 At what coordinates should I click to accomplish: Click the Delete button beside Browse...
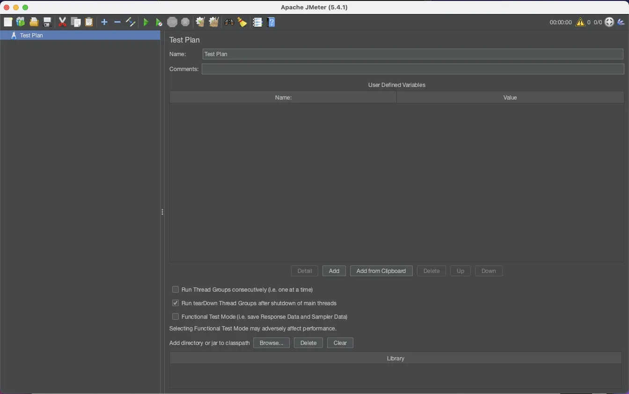[308, 343]
